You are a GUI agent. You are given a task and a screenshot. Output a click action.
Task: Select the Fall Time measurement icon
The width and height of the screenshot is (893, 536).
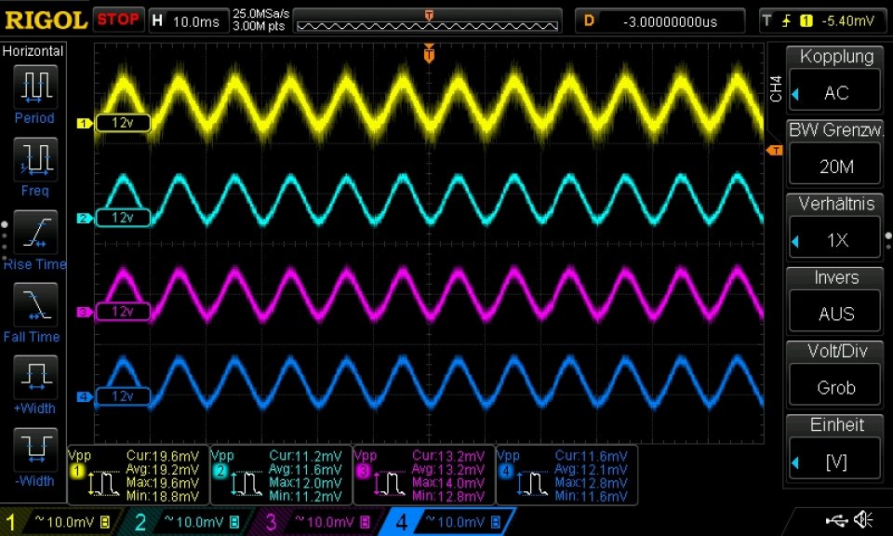(x=35, y=304)
